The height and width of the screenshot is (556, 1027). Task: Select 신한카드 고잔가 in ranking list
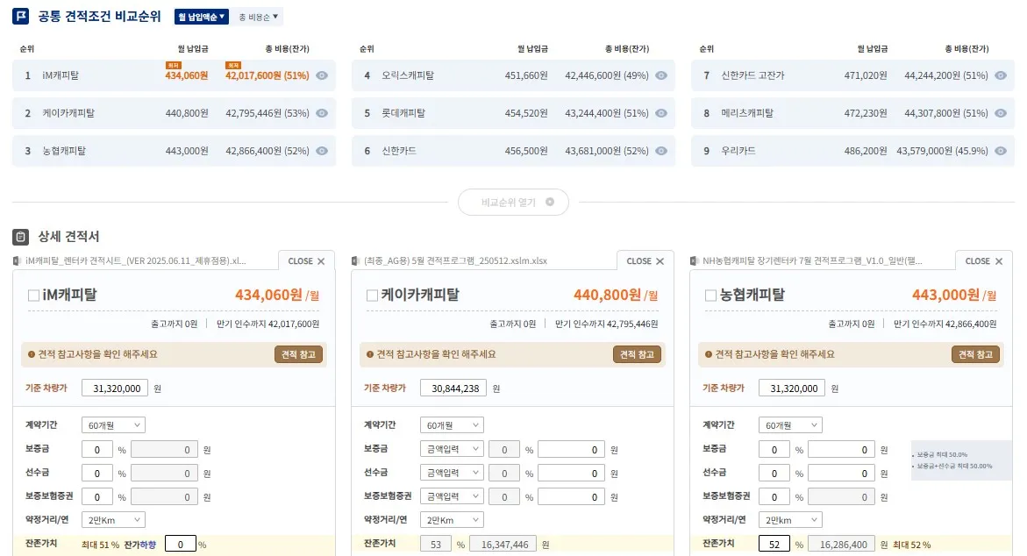click(x=852, y=75)
